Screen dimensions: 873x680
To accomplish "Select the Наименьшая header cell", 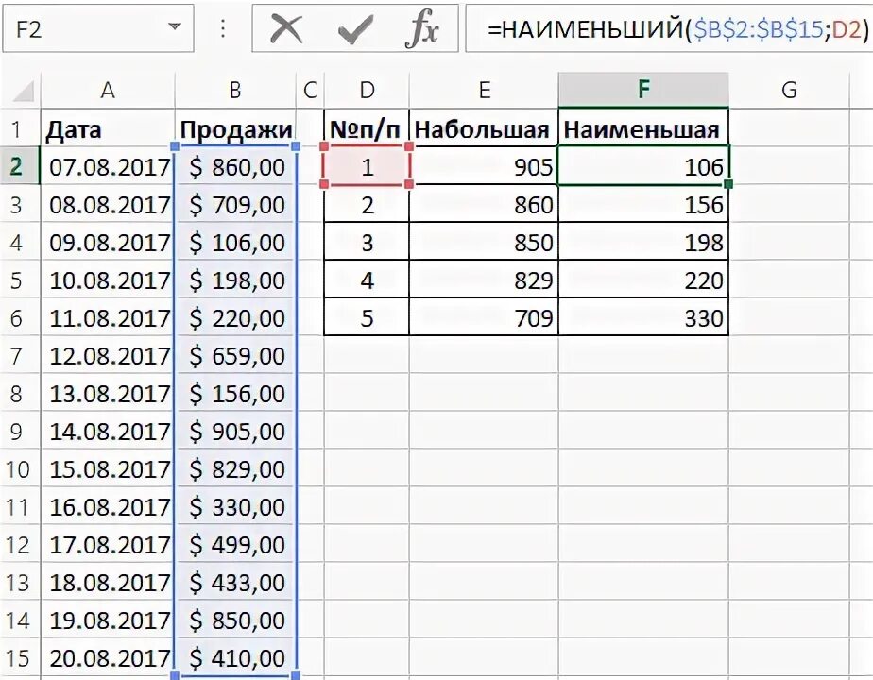I will coord(643,129).
